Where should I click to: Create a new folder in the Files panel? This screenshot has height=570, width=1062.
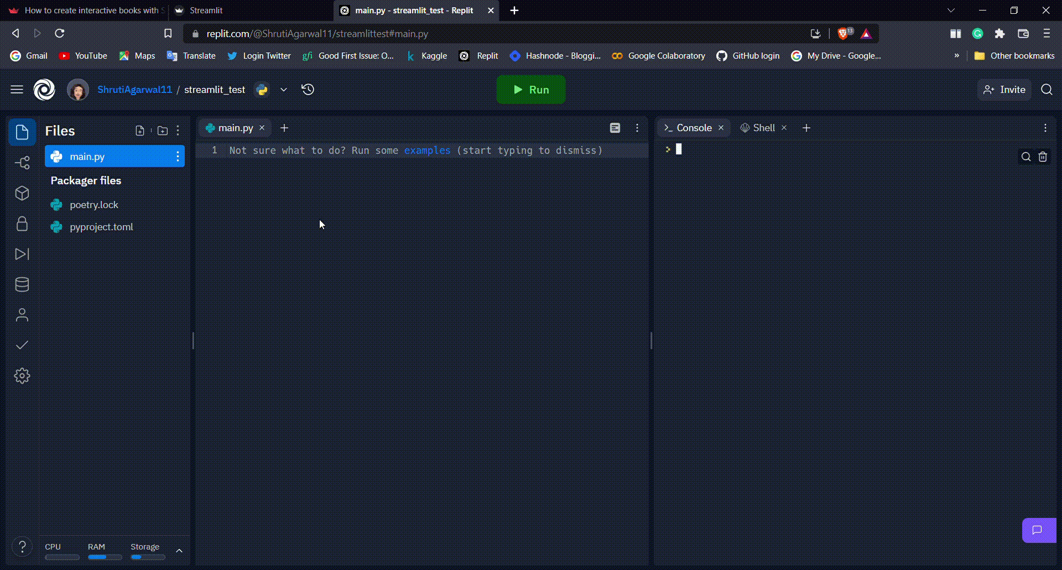(x=162, y=130)
